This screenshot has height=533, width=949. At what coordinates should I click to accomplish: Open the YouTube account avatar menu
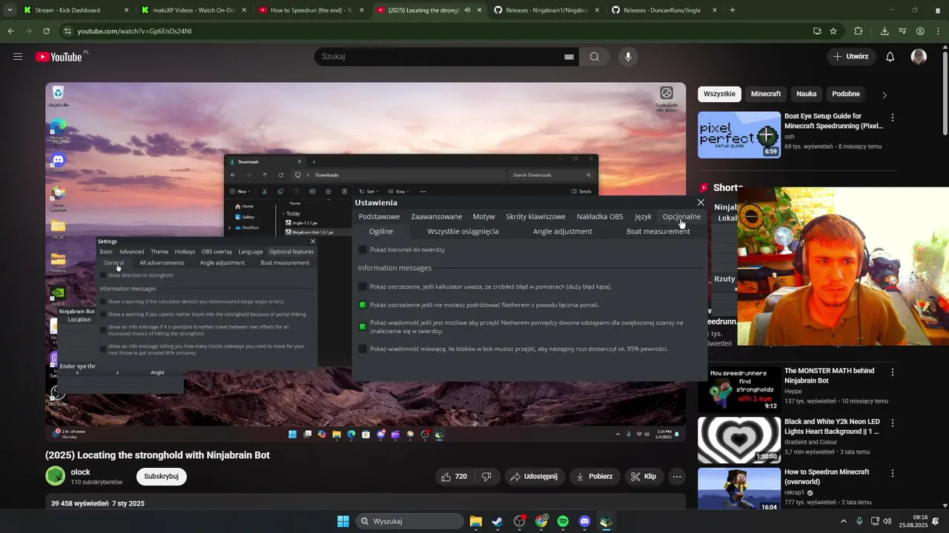coord(919,57)
